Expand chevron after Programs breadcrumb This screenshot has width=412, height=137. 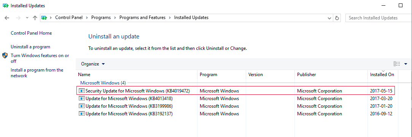tap(115, 18)
